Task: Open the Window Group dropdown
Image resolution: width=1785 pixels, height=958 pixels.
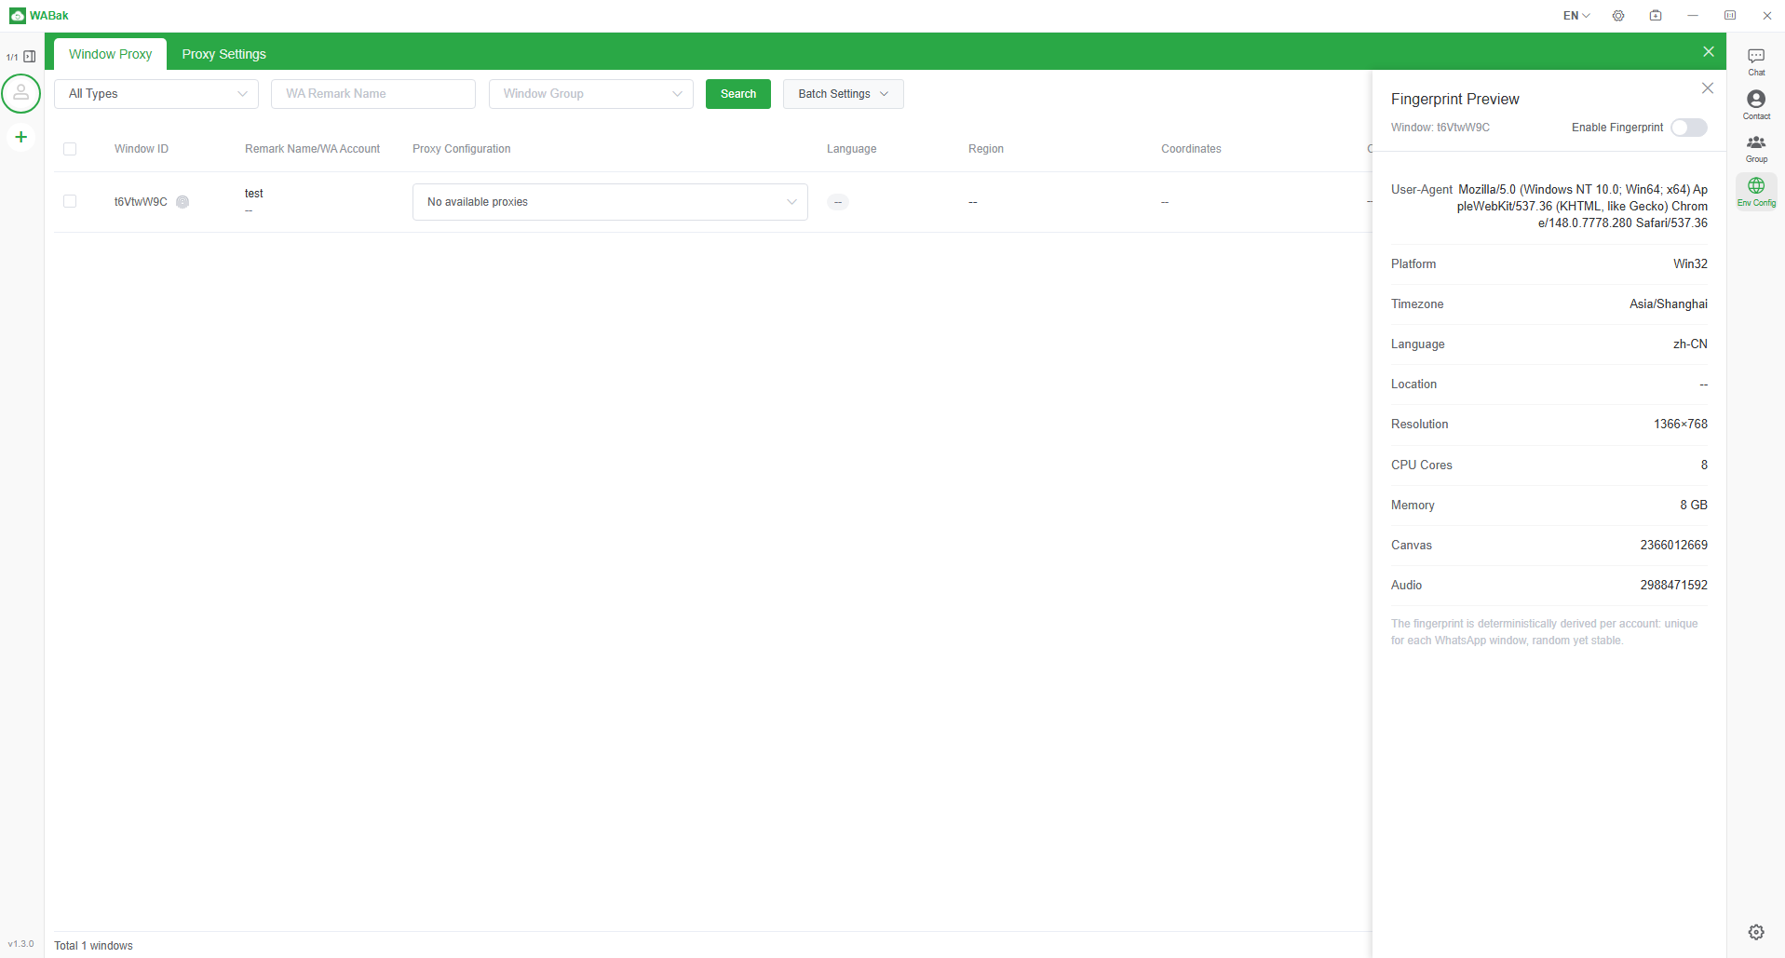Action: pos(590,94)
